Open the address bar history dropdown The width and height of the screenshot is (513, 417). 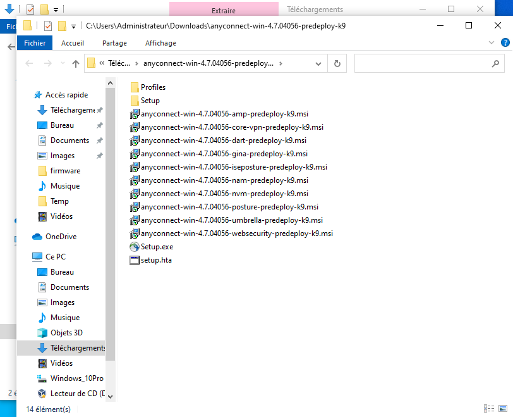(x=322, y=63)
